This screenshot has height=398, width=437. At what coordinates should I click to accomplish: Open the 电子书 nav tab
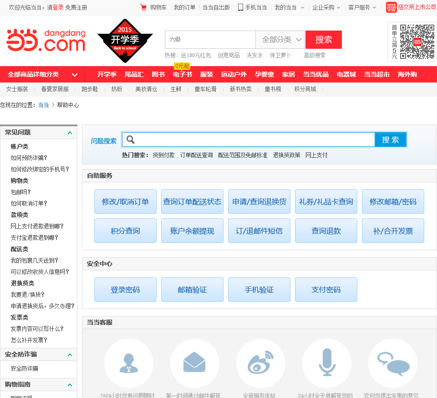coord(182,74)
